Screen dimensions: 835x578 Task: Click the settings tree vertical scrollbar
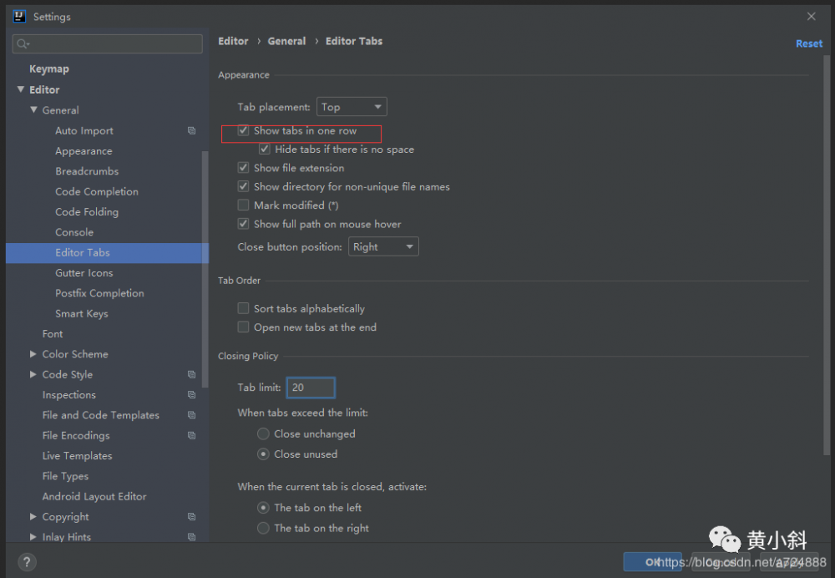coord(205,269)
